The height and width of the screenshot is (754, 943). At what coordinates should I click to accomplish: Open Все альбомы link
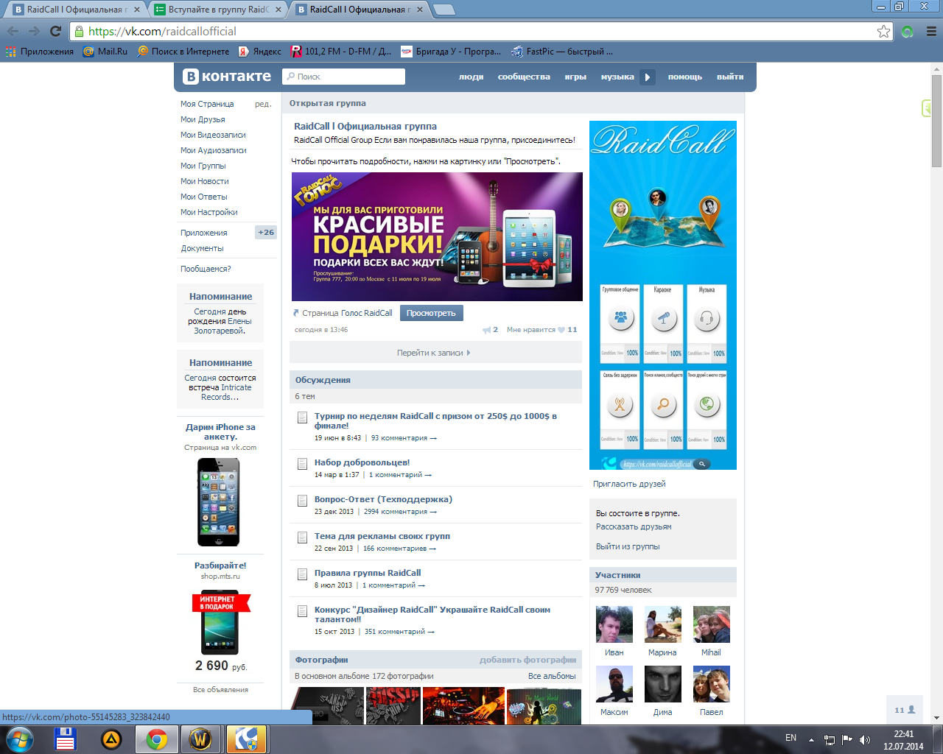(x=552, y=676)
